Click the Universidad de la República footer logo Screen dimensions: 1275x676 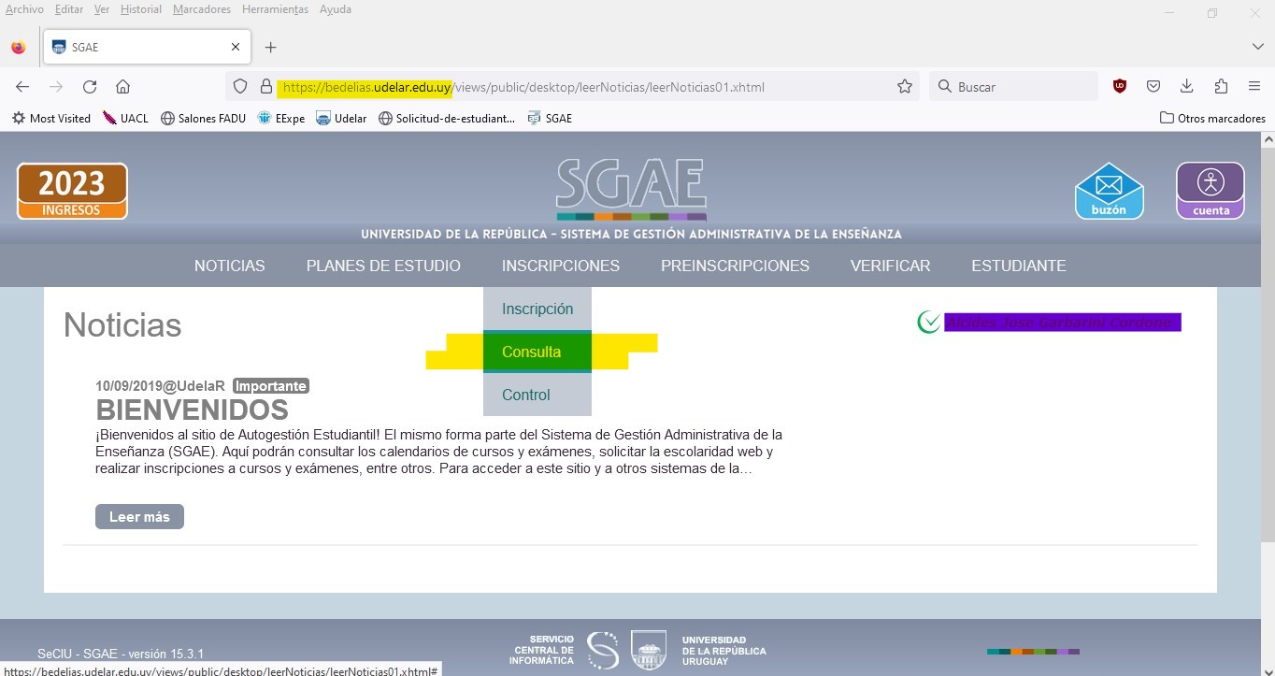tap(698, 650)
